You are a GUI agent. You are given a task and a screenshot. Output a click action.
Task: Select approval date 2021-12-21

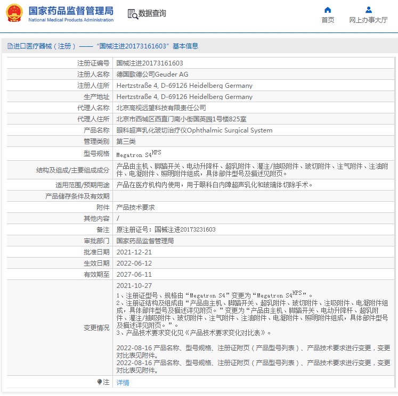tap(134, 252)
